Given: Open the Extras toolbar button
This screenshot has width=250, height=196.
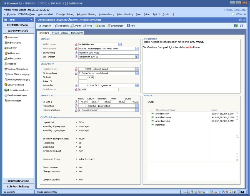Looking at the screenshot, I should [100, 26].
